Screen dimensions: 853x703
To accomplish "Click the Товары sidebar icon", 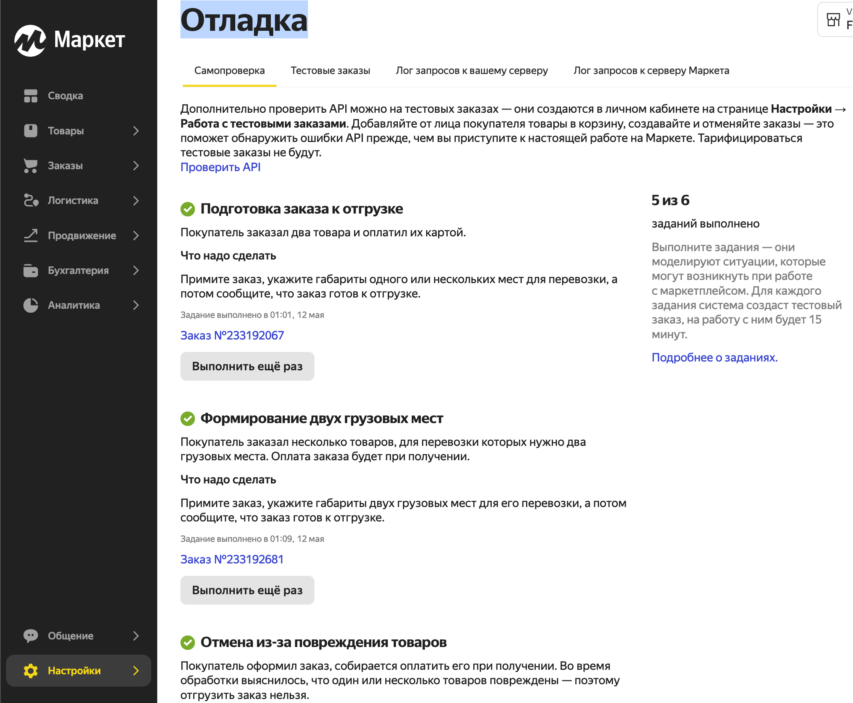I will 31,131.
